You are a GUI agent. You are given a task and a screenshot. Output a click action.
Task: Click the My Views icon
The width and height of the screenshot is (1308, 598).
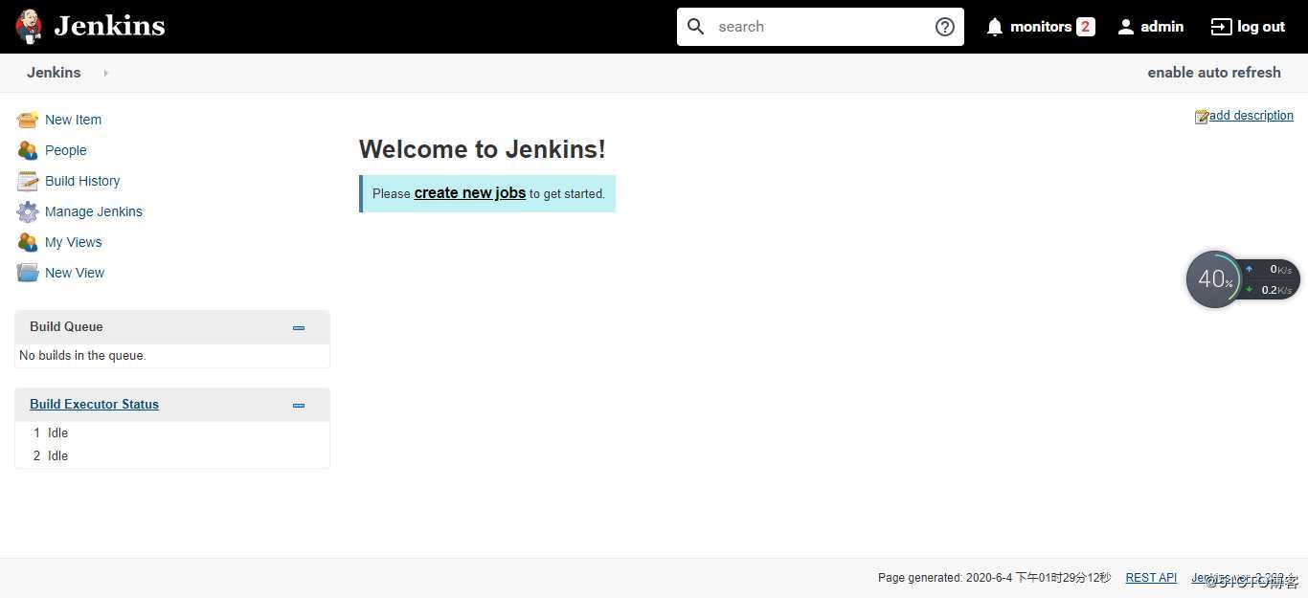pos(28,242)
